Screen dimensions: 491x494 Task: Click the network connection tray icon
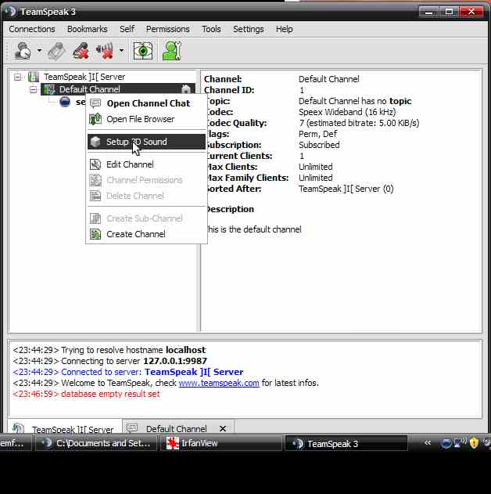461,443
